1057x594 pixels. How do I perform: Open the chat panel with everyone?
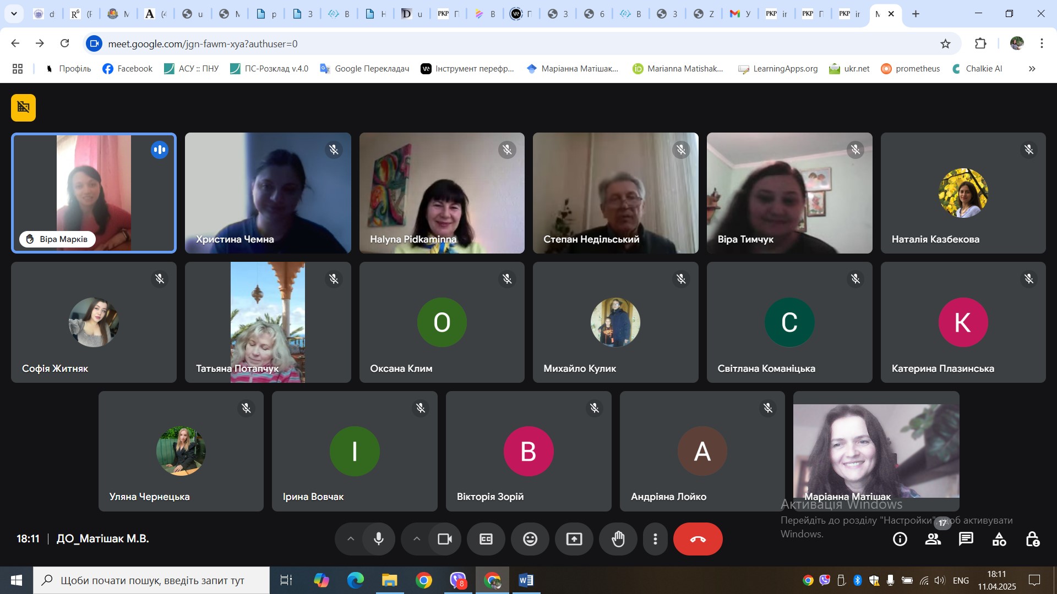pyautogui.click(x=966, y=539)
